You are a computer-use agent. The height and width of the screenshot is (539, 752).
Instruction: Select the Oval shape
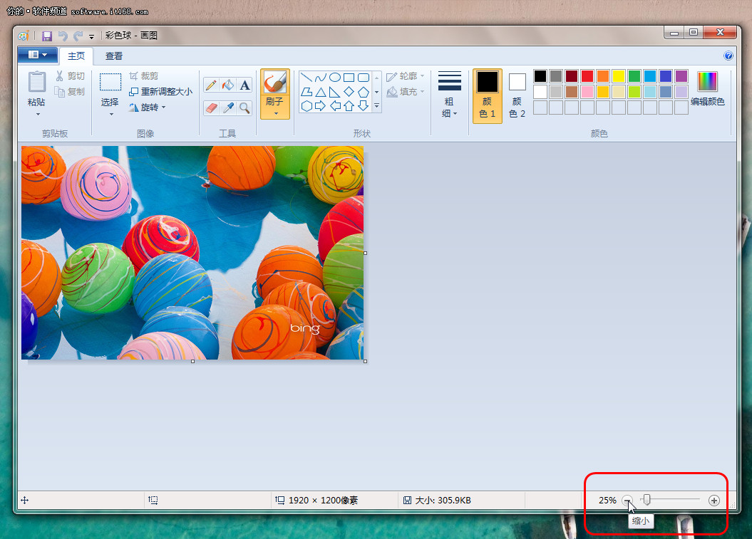click(335, 78)
